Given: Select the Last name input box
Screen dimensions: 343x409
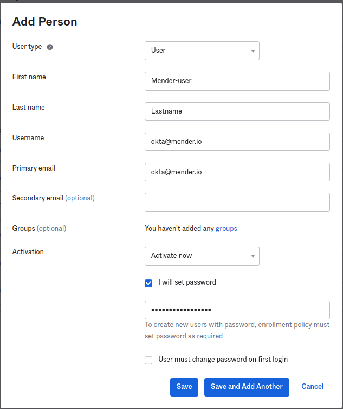Looking at the screenshot, I should pyautogui.click(x=237, y=111).
